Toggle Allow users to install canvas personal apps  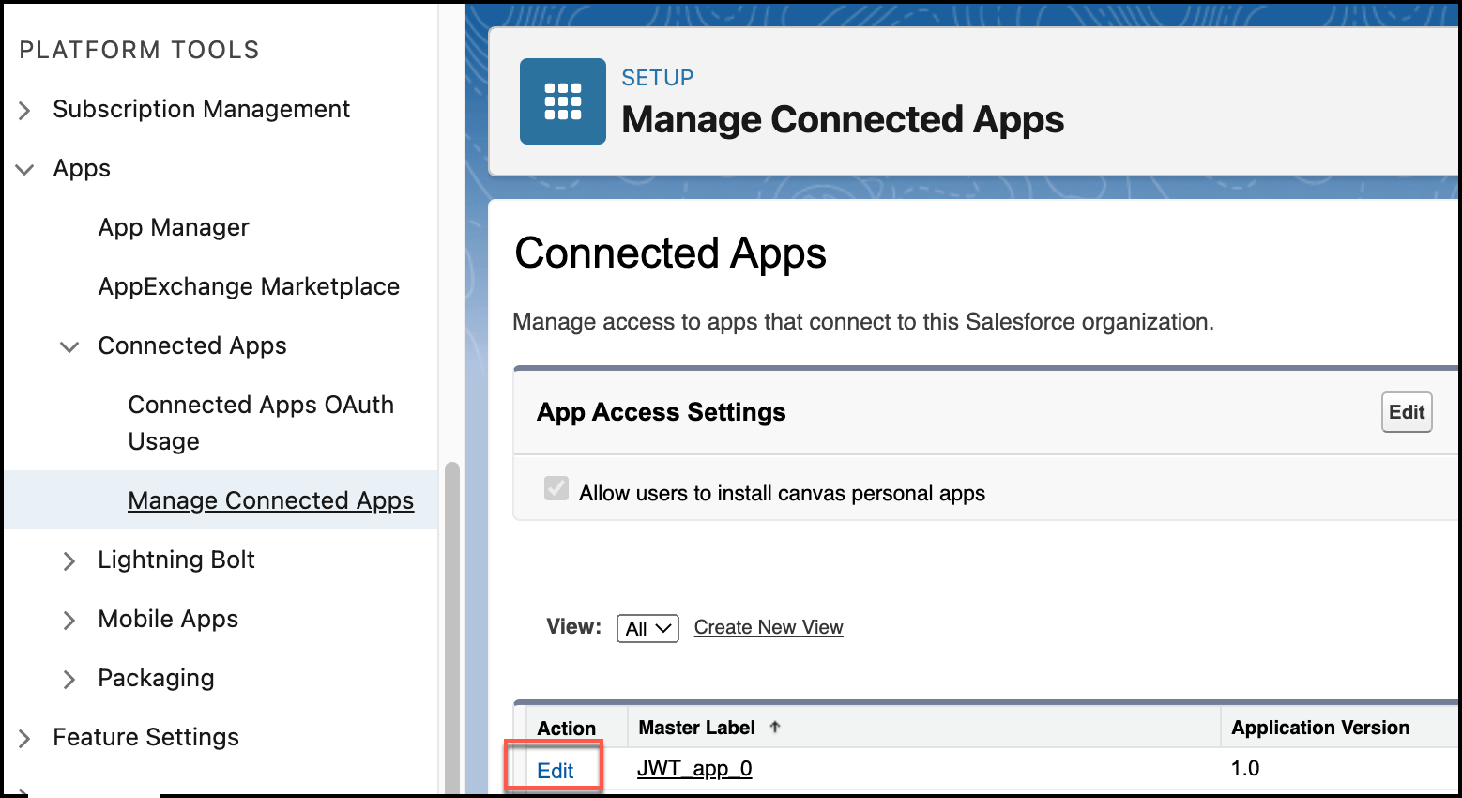click(x=556, y=489)
